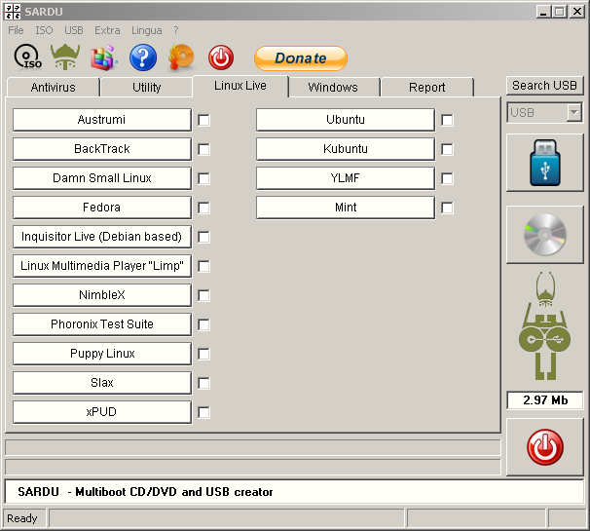This screenshot has height=531, width=590.
Task: Click the YLMF button
Action: [346, 178]
